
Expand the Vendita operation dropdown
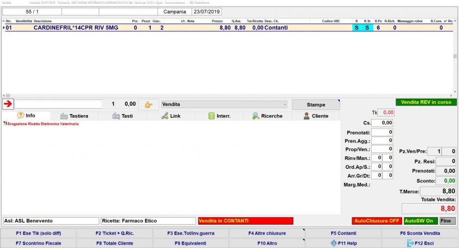click(225, 105)
